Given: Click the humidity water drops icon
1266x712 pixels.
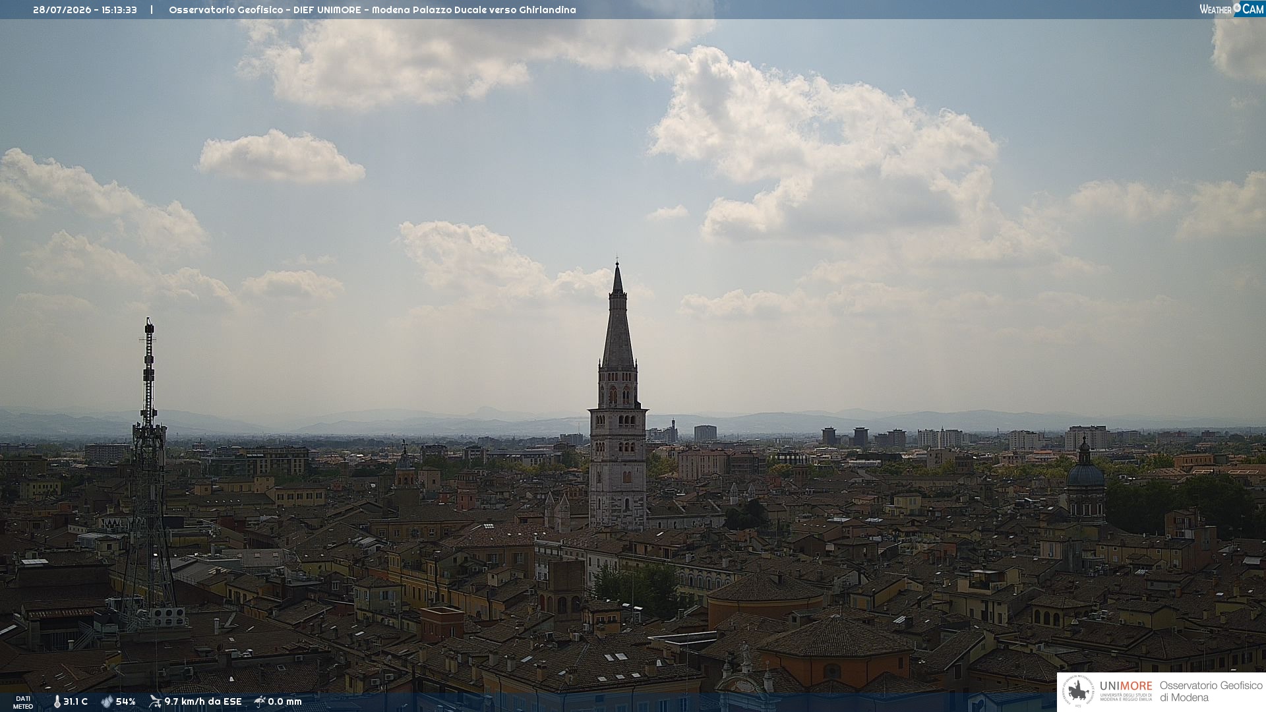Looking at the screenshot, I should pyautogui.click(x=107, y=702).
